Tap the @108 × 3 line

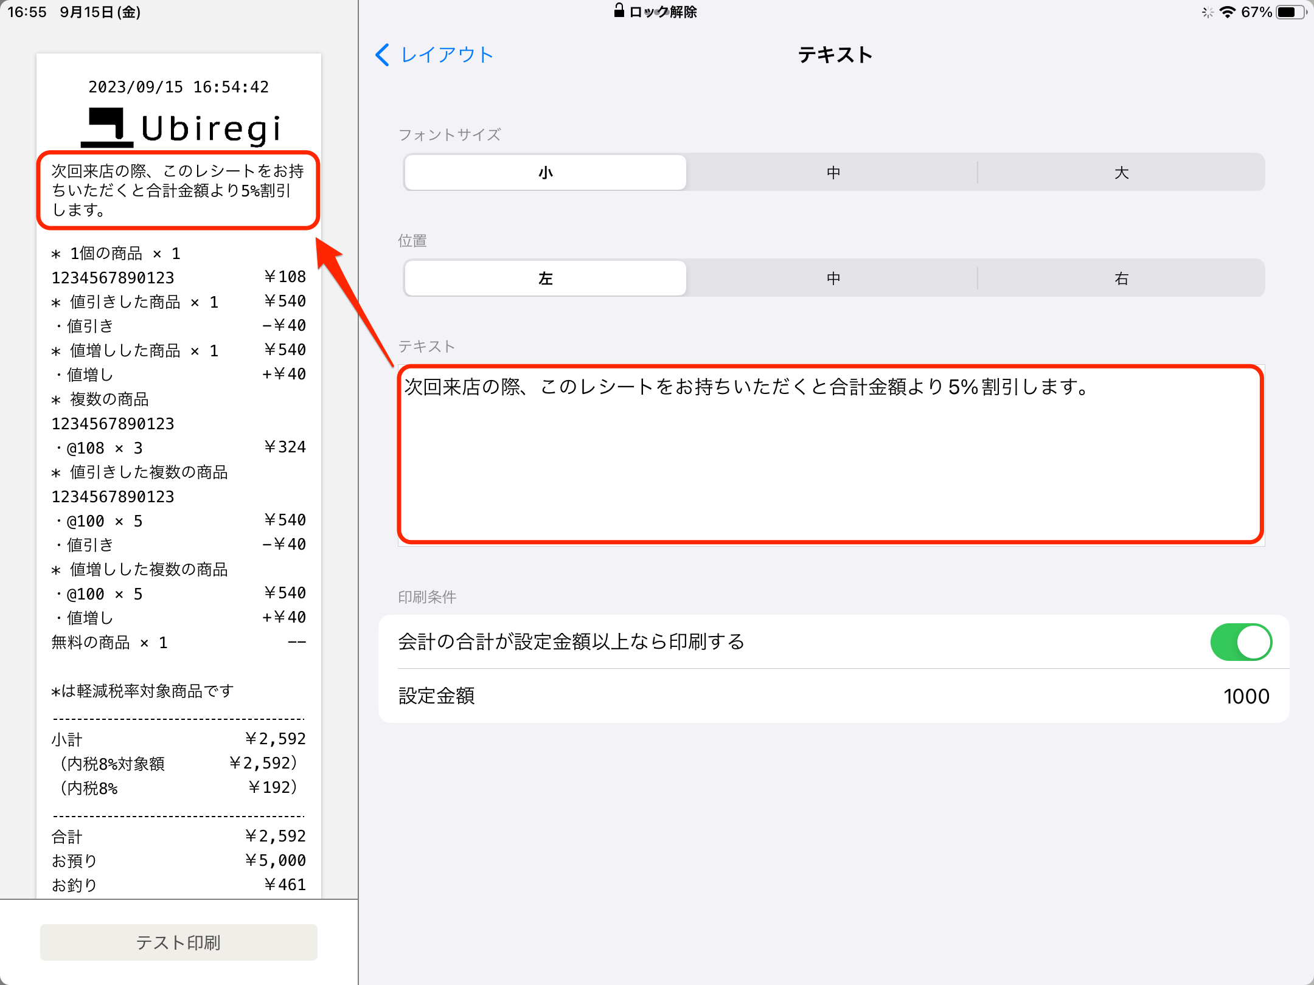(179, 448)
